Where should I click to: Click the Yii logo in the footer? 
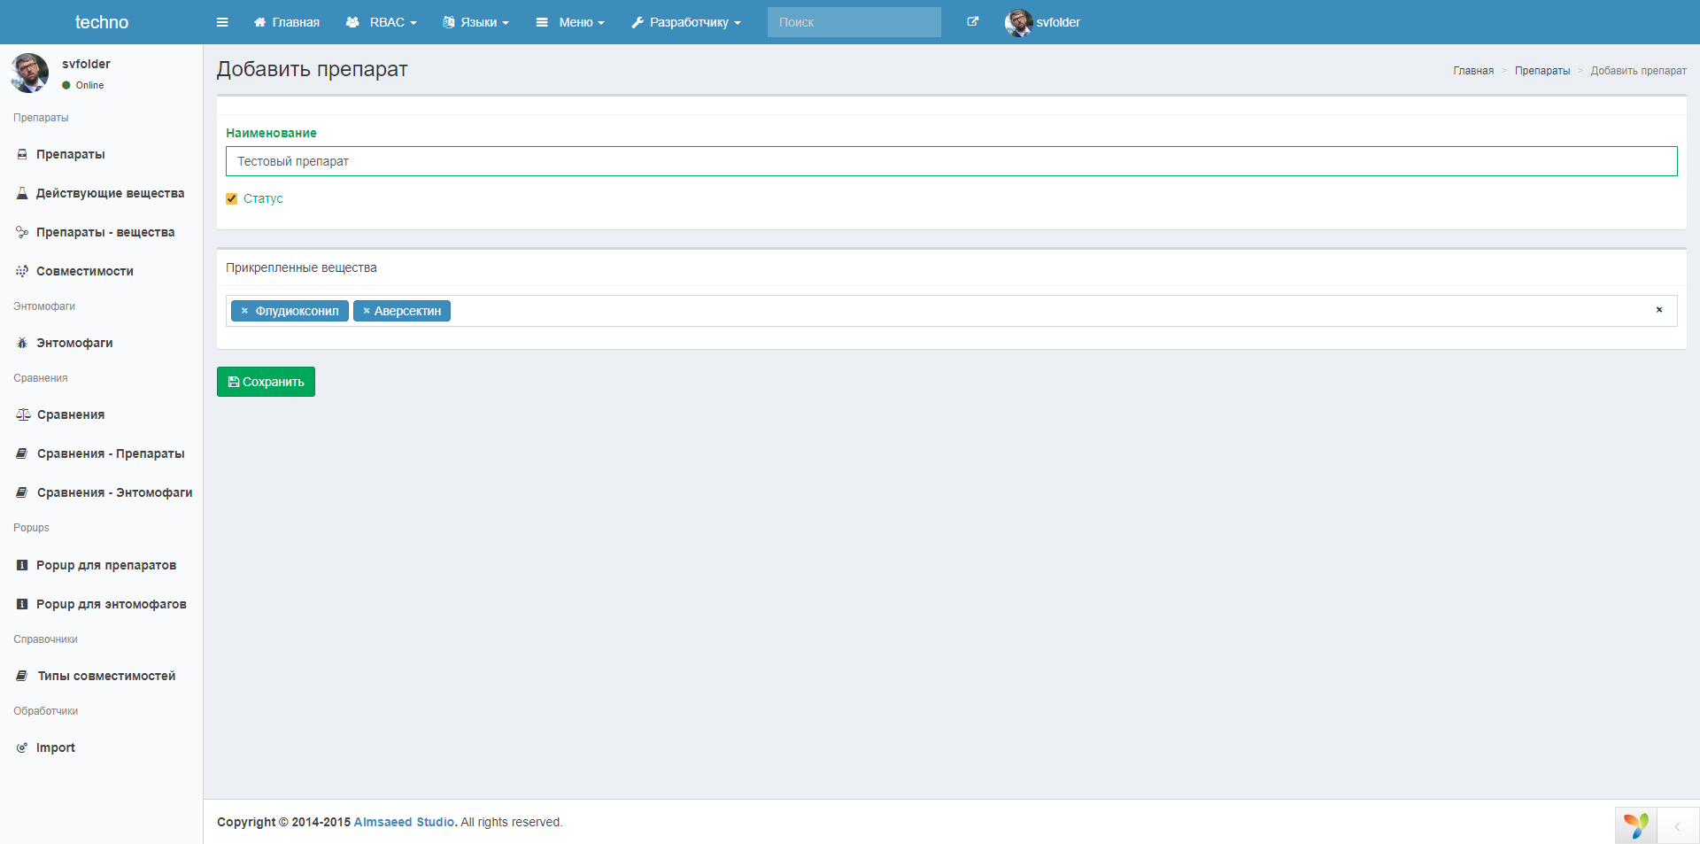pos(1636,825)
